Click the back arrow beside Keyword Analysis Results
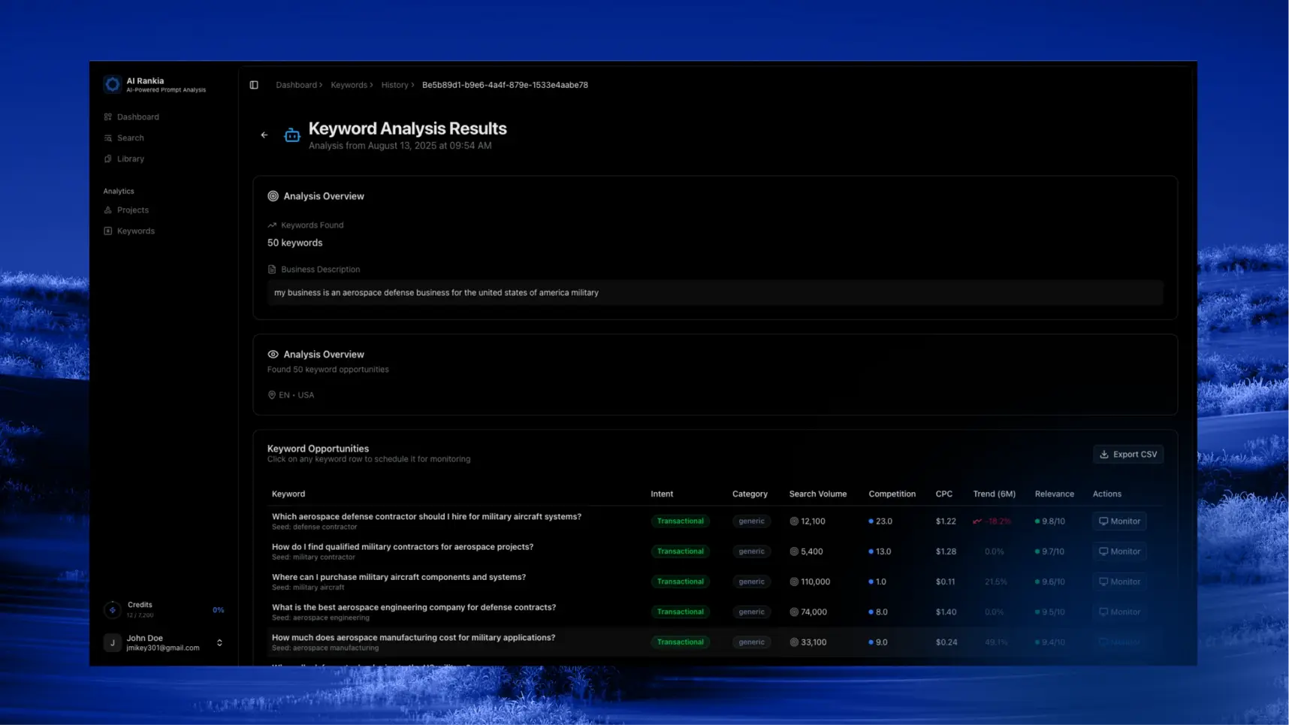Viewport: 1289px width, 725px height. click(x=264, y=134)
